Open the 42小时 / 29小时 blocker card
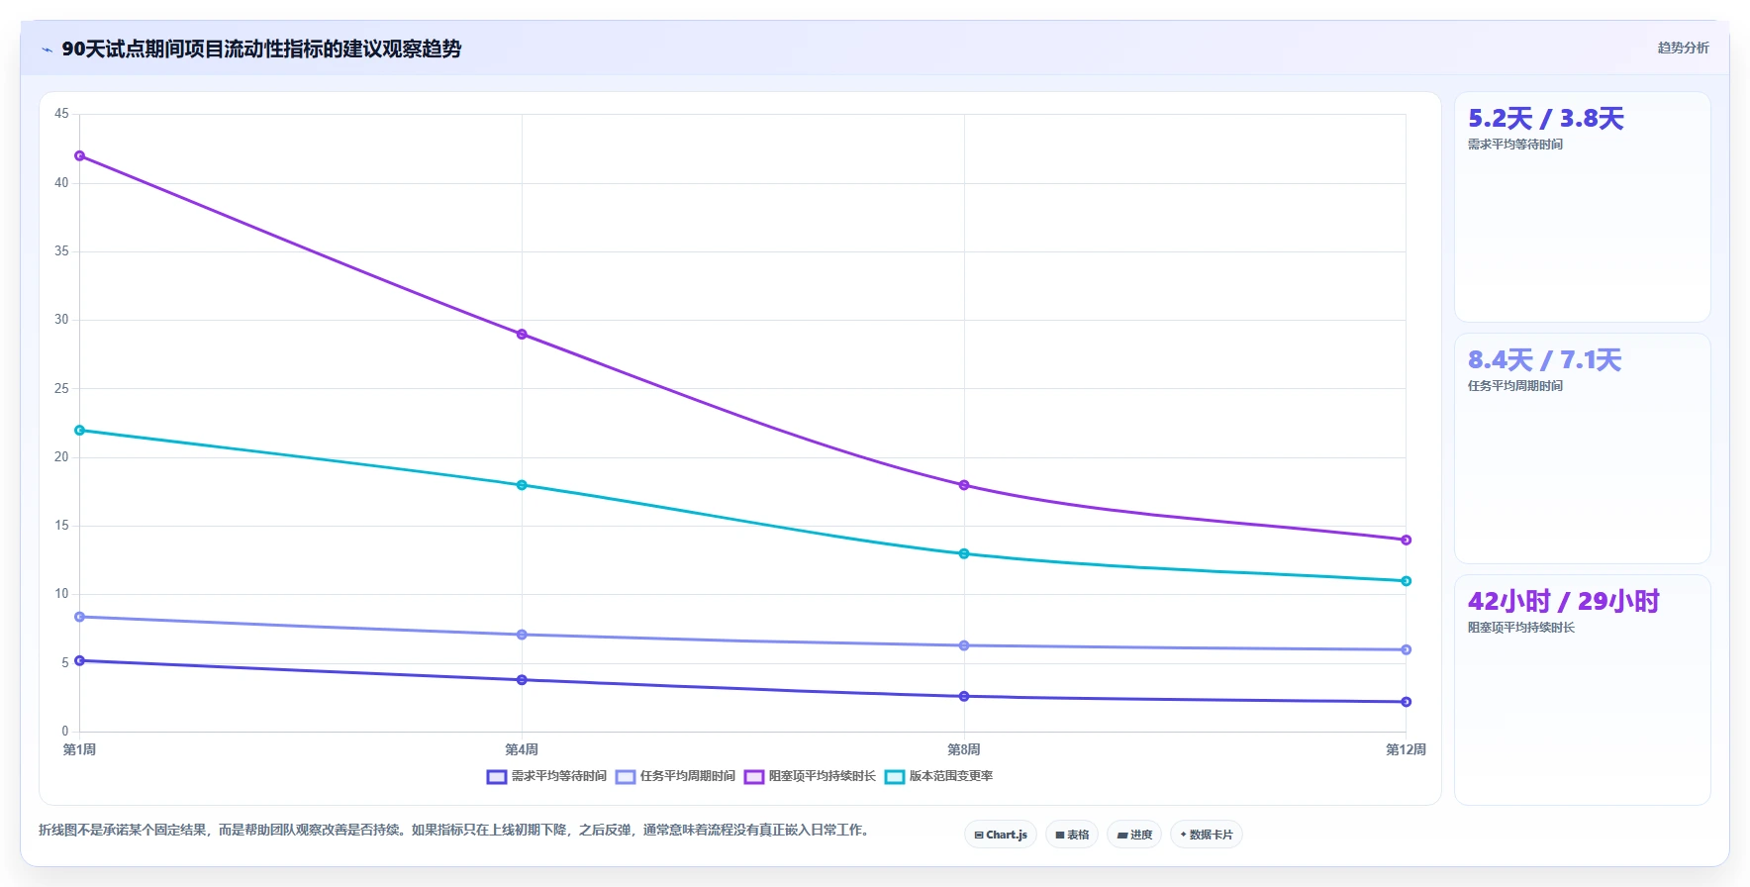The height and width of the screenshot is (887, 1750). pyautogui.click(x=1582, y=690)
